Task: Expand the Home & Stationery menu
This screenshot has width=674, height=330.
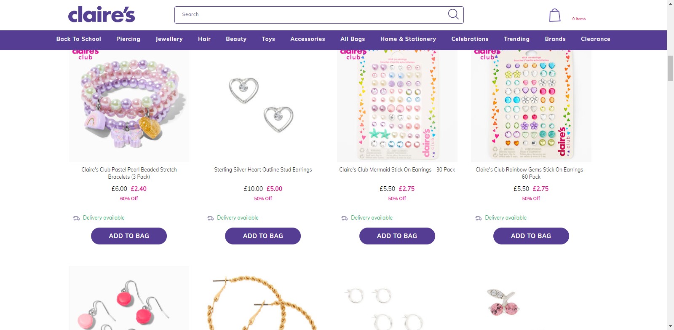Action: [408, 39]
